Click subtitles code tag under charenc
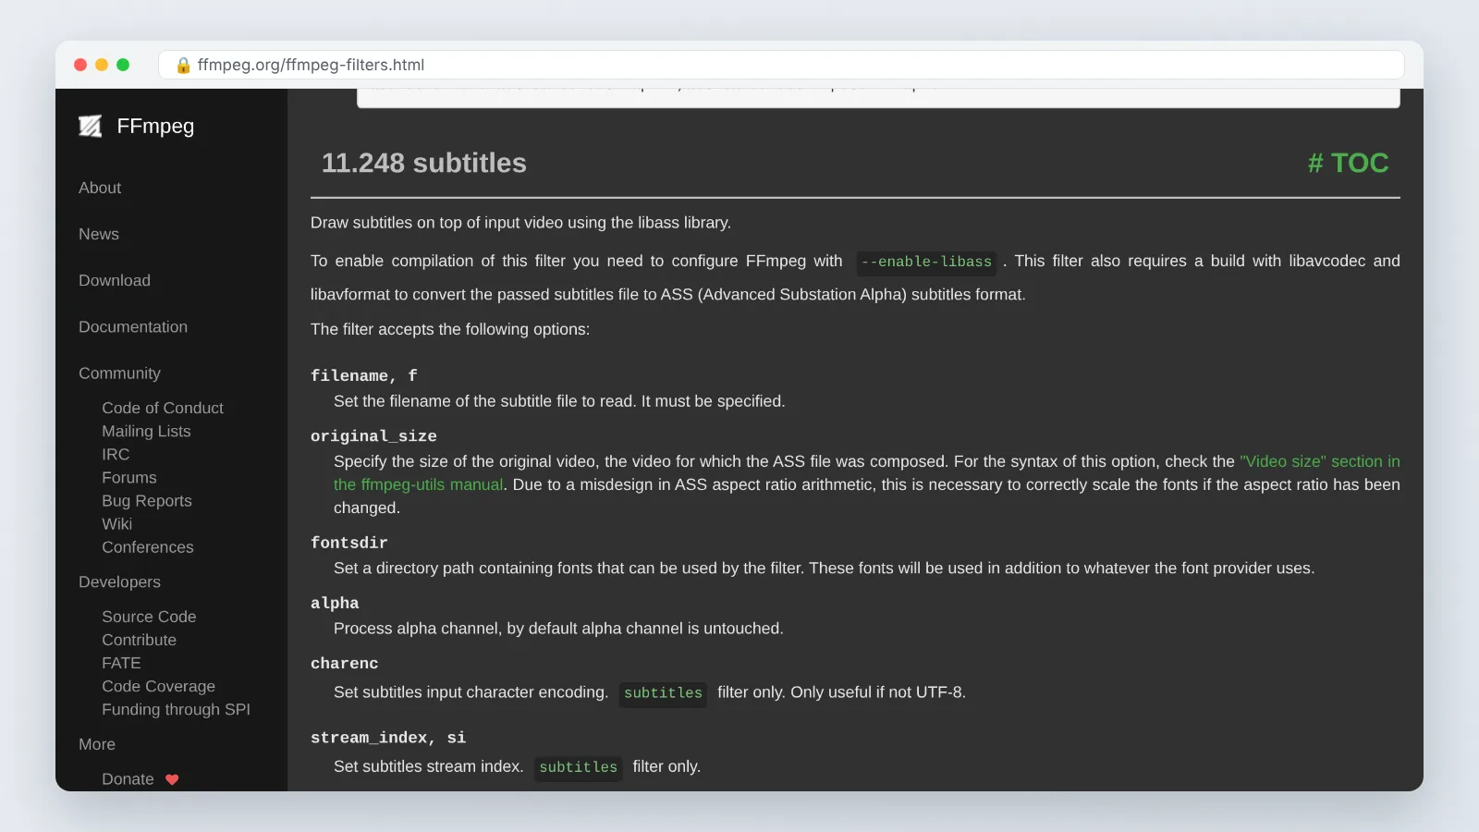Image resolution: width=1479 pixels, height=832 pixels. click(x=663, y=693)
